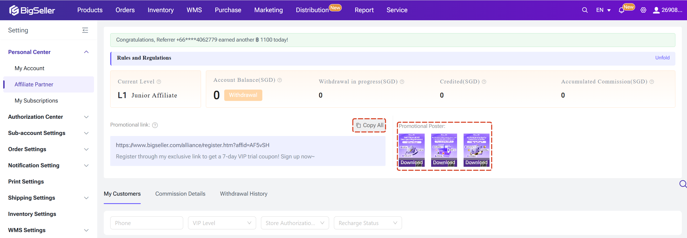This screenshot has width=687, height=238.
Task: Open the search magnifier in top bar
Action: (585, 10)
